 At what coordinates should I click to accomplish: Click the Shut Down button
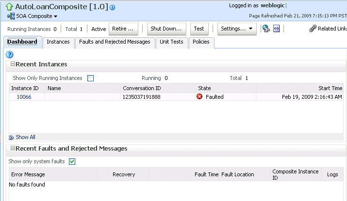pyautogui.click(x=166, y=29)
